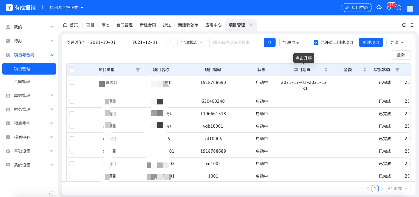
Task: Click the blue search magnifier button
Action: point(270,42)
